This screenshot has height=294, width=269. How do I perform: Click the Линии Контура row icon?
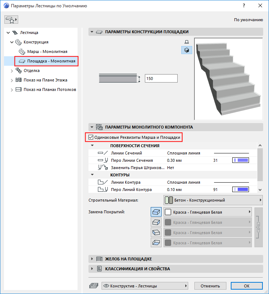click(x=103, y=182)
